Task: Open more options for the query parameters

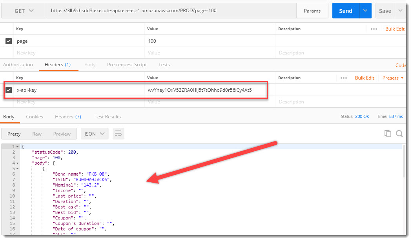Action: [374, 29]
